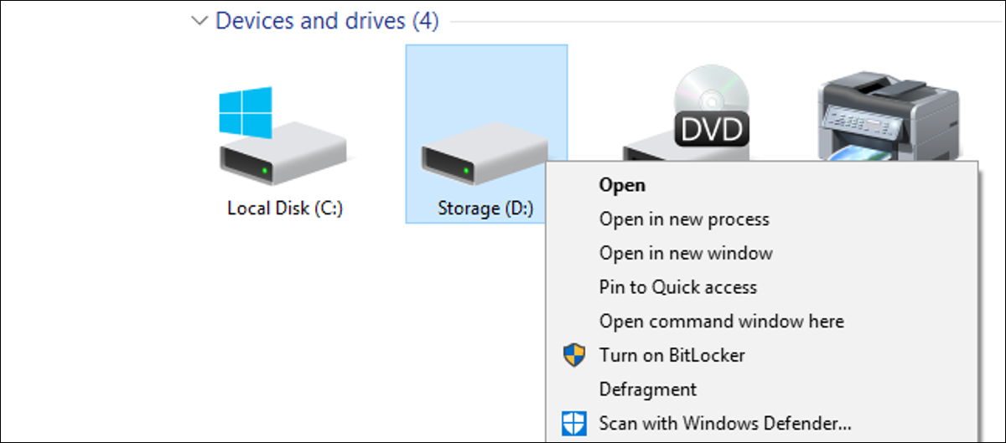
Task: Collapse the Devices and drives chevron
Action: (200, 22)
